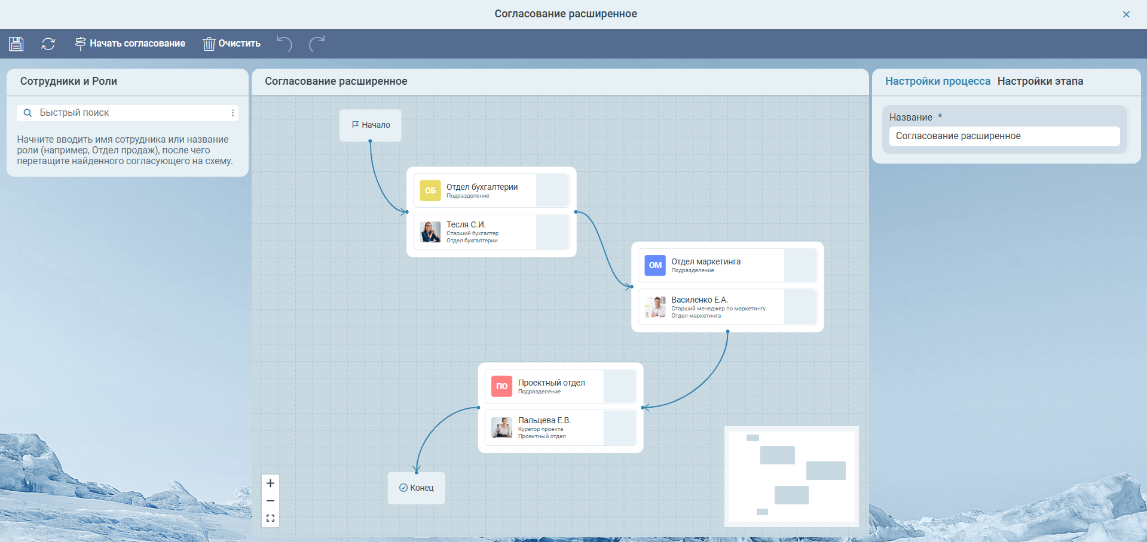Click the yellow ОБ department badge
The width and height of the screenshot is (1147, 542).
coord(430,190)
